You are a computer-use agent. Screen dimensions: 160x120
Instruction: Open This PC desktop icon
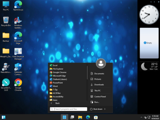(6, 6)
